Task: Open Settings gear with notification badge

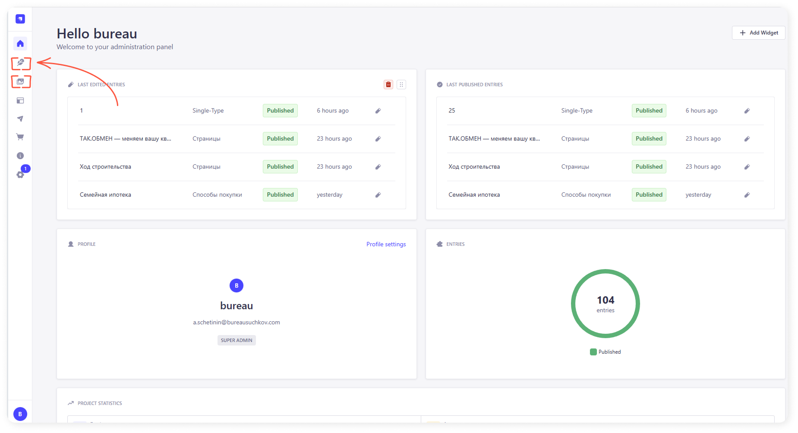Action: click(20, 175)
